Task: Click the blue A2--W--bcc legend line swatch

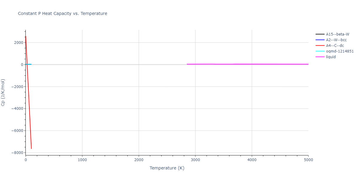Action: (x=320, y=40)
